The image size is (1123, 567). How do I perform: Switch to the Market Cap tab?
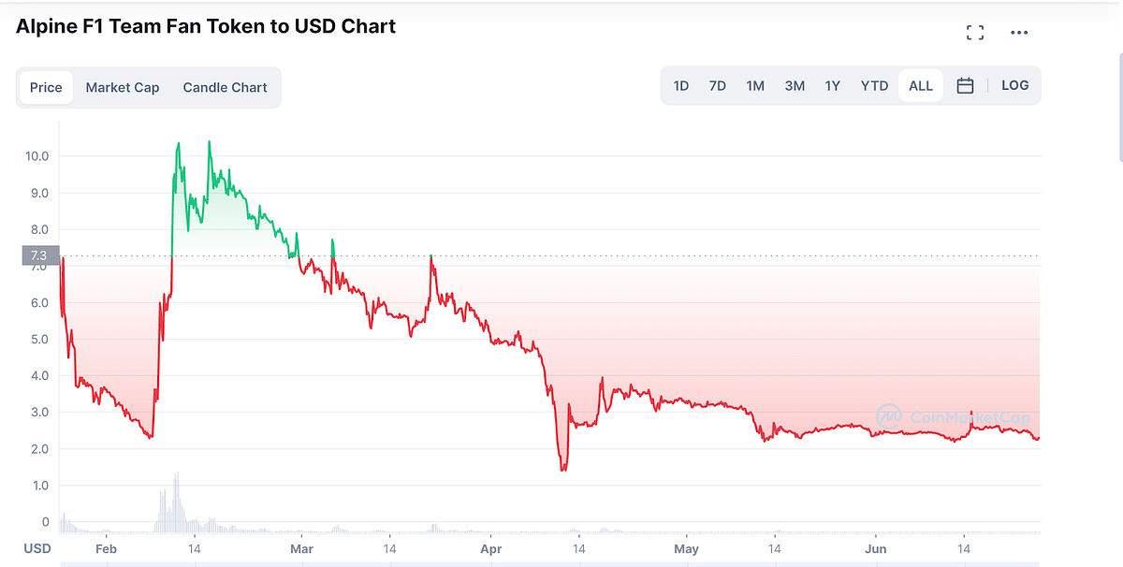coord(123,87)
